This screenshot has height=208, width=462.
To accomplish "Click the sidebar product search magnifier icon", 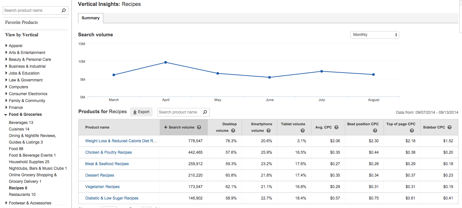I will click(63, 10).
